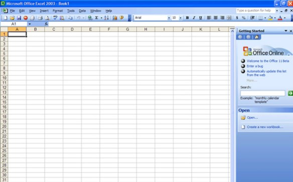
Task: Save the workbook with the floppy disk icon
Action: (x=19, y=18)
